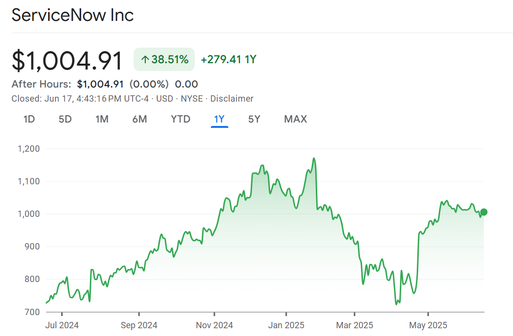Click the May 2025 axis label
Image resolution: width=513 pixels, height=336 pixels.
[x=428, y=325]
